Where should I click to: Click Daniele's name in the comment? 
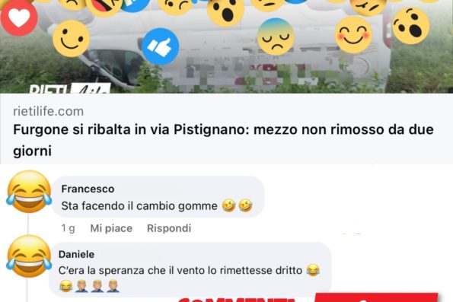[77, 254]
